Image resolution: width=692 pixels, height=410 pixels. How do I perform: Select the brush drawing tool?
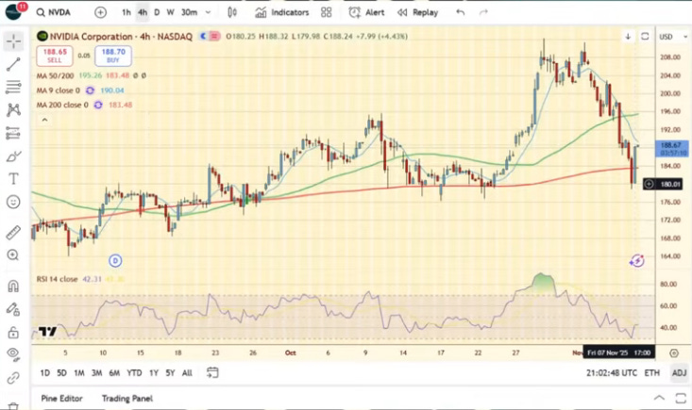(x=13, y=156)
